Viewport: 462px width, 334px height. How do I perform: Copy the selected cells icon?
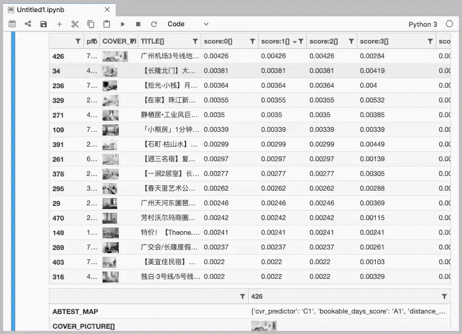coord(91,24)
